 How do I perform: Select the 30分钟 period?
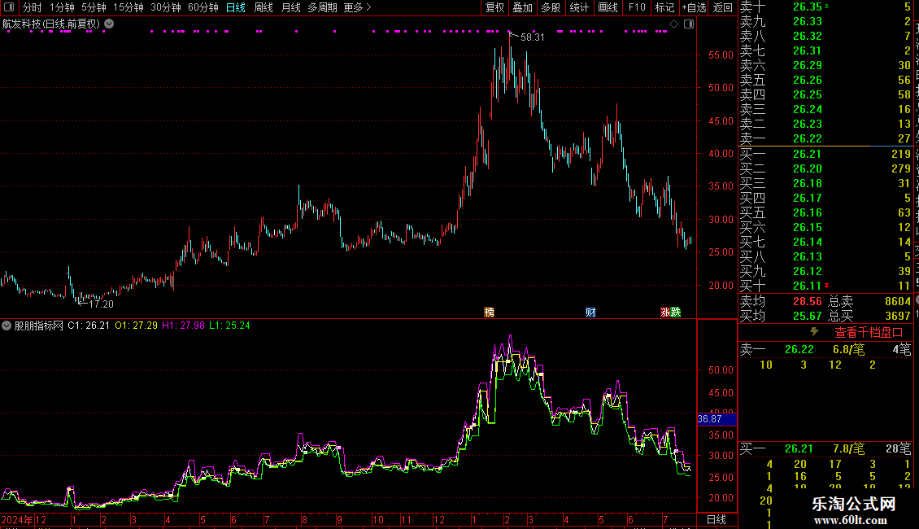166,7
